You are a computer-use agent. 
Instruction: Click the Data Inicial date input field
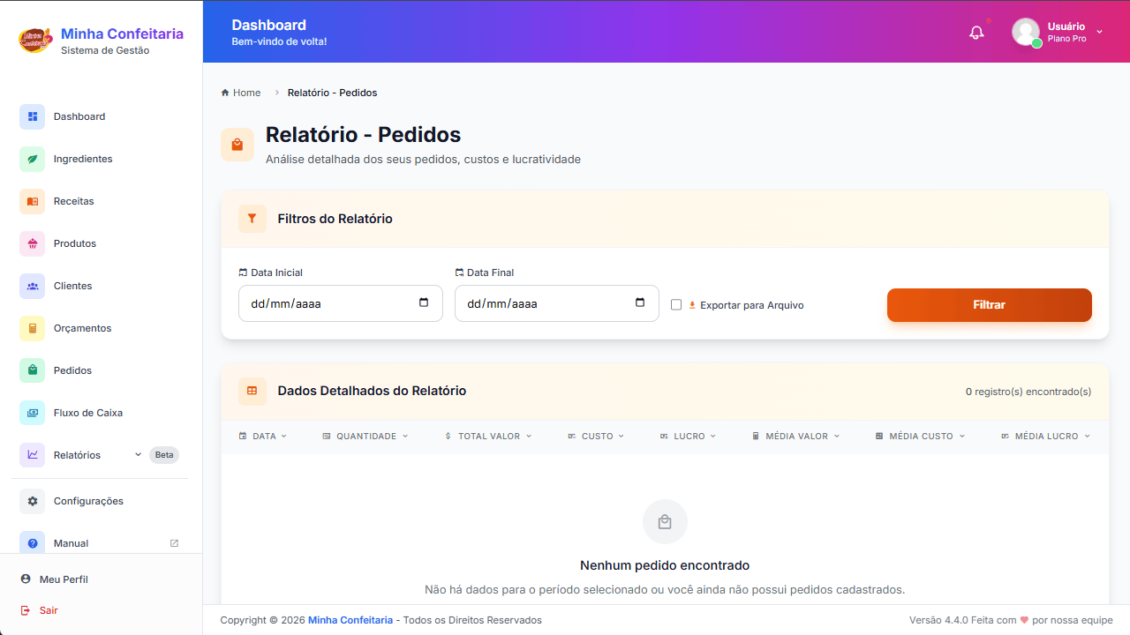pos(327,303)
